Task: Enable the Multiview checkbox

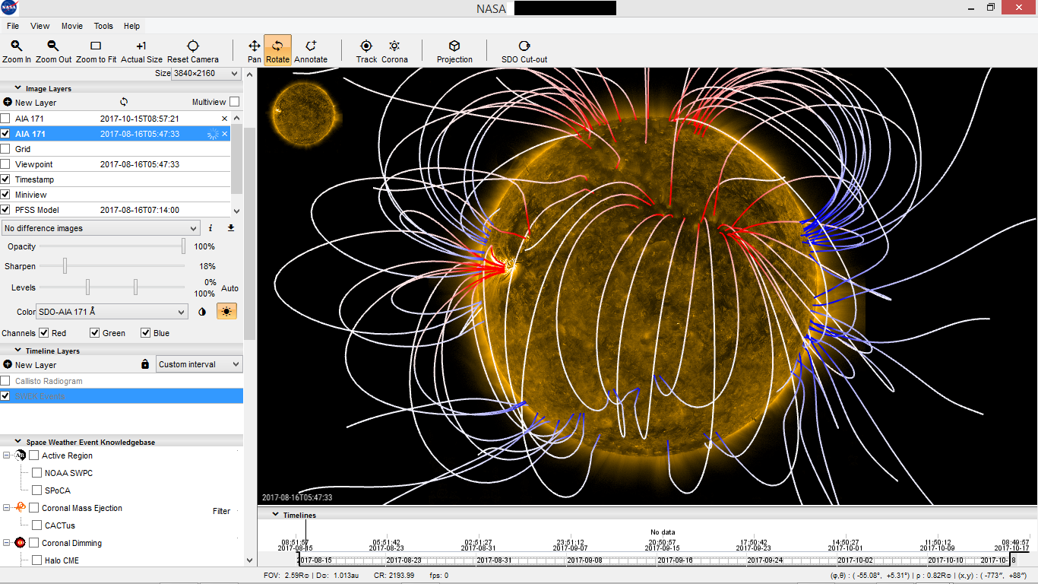Action: (235, 102)
